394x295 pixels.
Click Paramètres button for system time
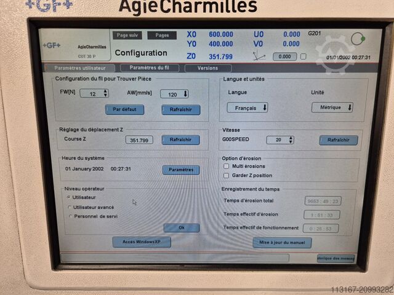(180, 170)
